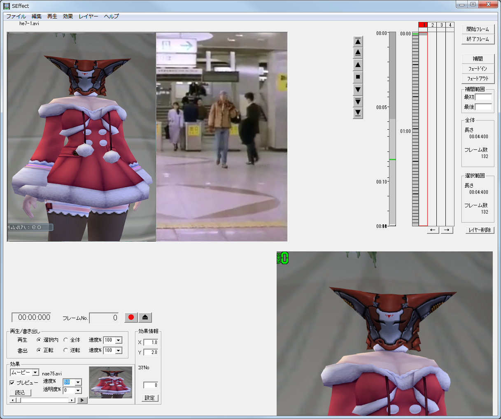Click the 最後 interpolation range field
Viewport: 501px width, 419px height.
coord(483,107)
